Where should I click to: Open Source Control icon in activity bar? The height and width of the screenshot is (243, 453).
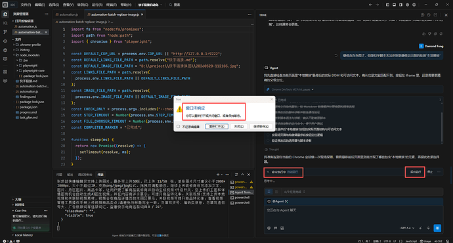tap(5, 32)
